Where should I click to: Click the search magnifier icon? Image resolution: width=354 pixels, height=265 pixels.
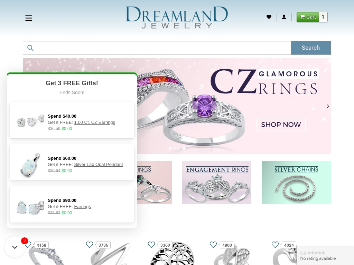coord(30,48)
